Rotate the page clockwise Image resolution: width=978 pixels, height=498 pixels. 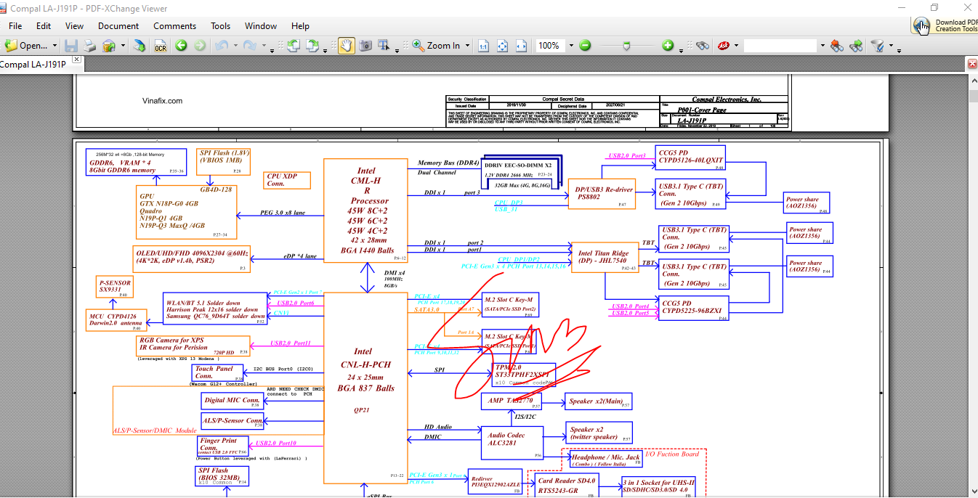pos(312,46)
